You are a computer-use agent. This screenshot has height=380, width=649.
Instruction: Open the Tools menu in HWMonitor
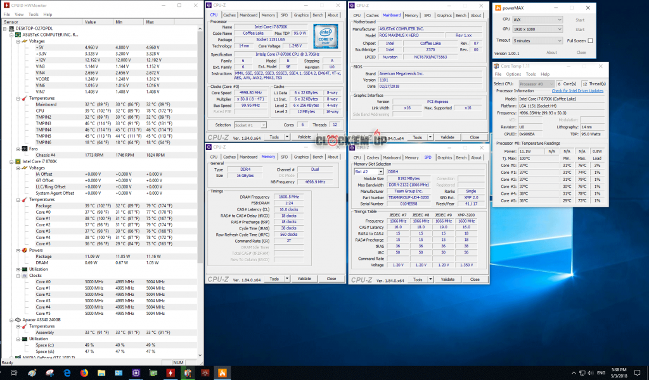click(33, 14)
